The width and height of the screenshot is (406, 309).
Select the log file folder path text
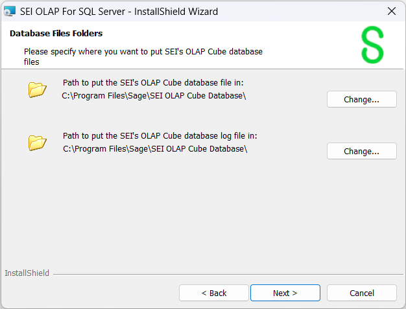click(155, 148)
